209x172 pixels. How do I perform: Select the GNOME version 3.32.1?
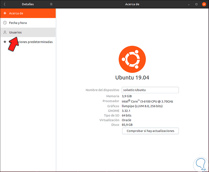pyautogui.click(x=126, y=111)
